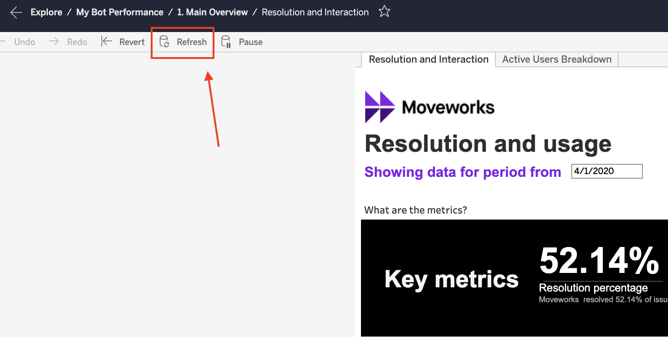Switch to Resolution and Interaction tab

[x=428, y=59]
